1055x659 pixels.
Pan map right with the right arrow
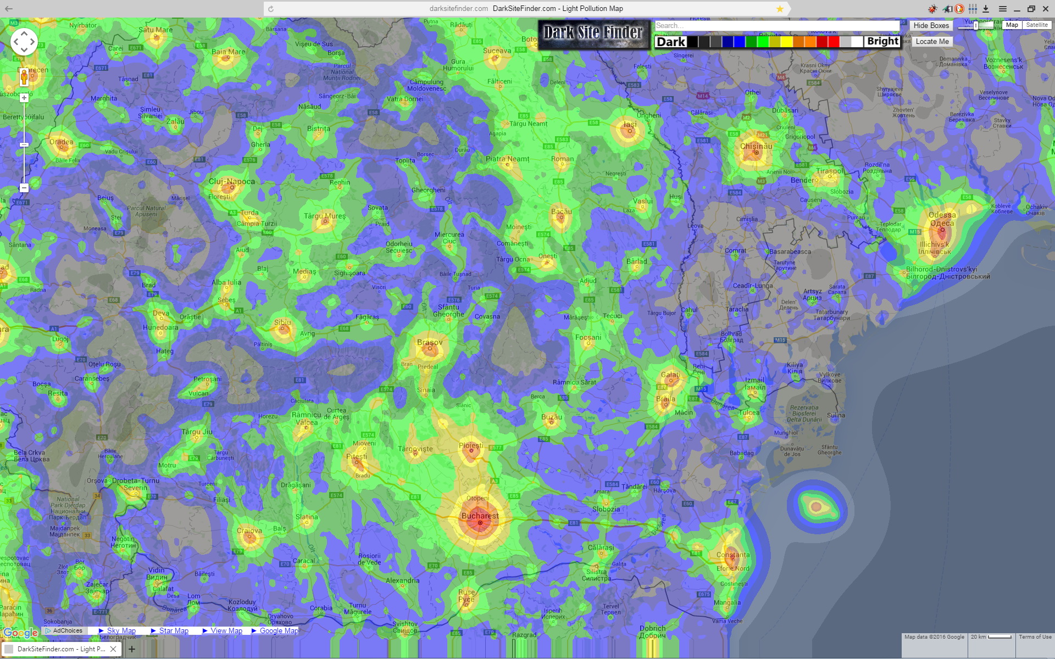click(32, 42)
